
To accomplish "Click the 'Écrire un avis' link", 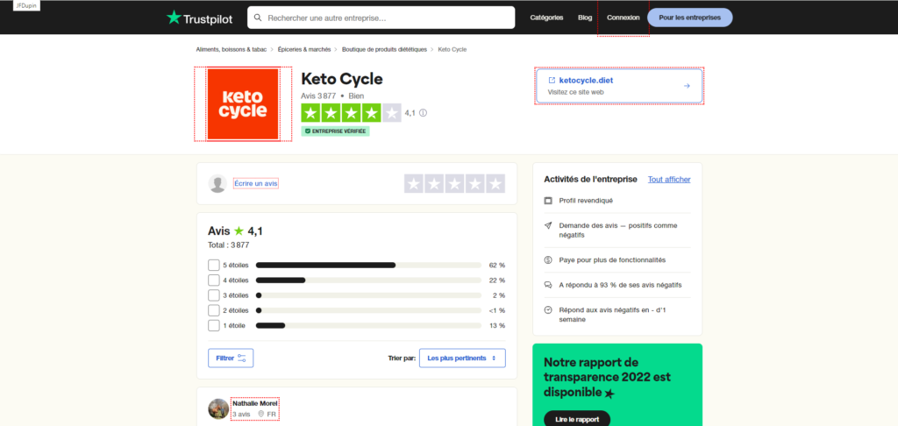I will [256, 183].
